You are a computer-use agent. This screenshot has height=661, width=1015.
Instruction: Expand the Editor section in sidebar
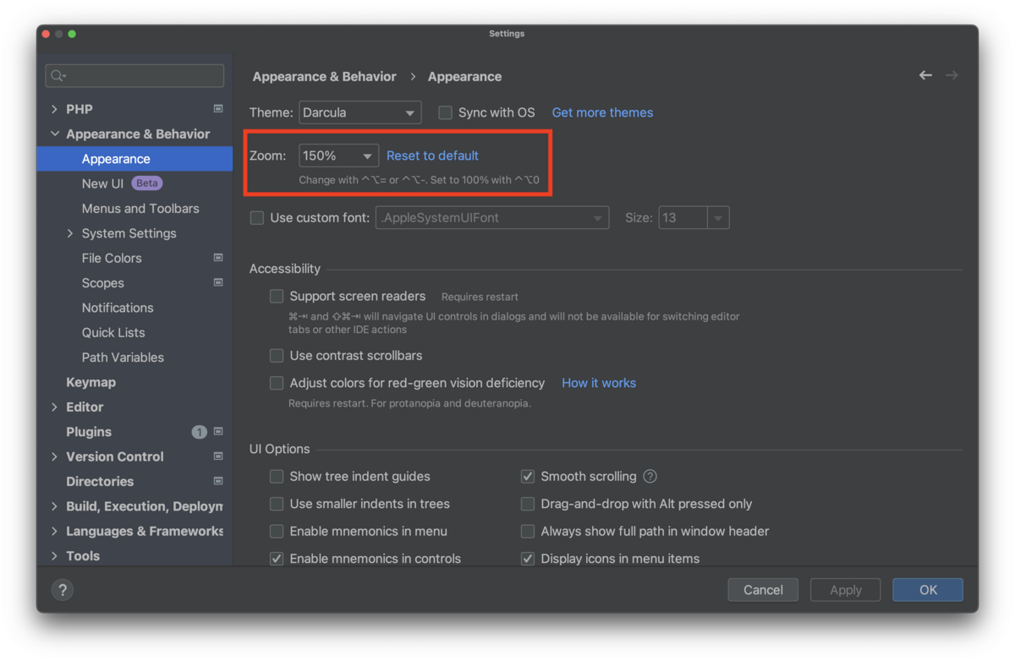[x=53, y=407]
